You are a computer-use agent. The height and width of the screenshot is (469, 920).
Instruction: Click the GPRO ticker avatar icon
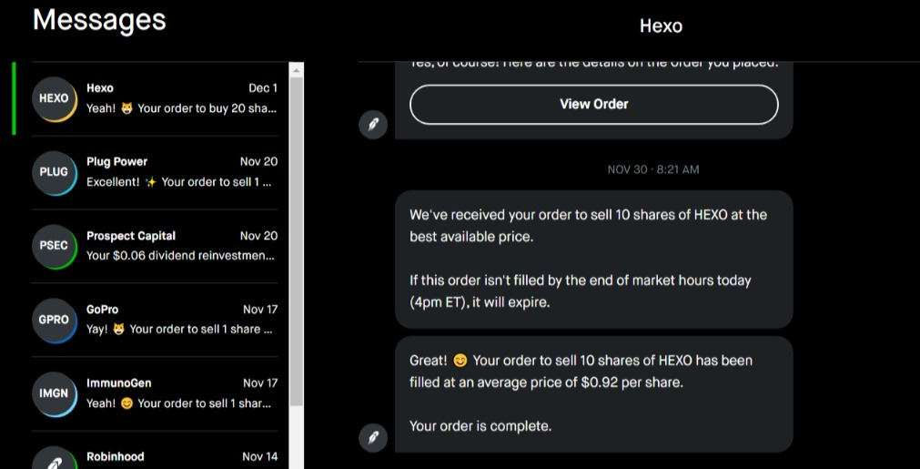pos(54,320)
